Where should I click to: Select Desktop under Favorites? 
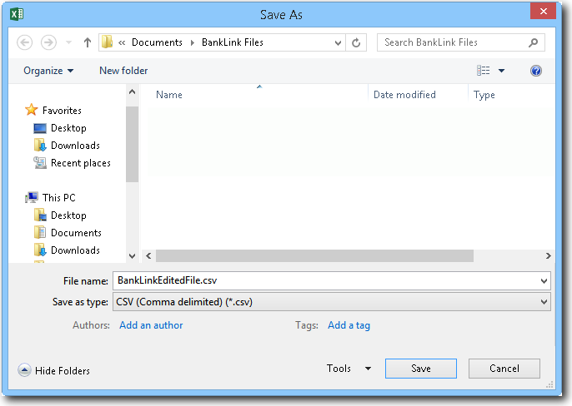click(68, 128)
